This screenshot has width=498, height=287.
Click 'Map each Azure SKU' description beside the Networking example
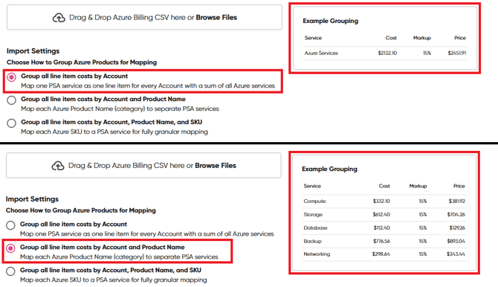pos(114,280)
